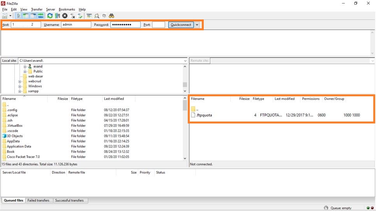This screenshot has height=212, width=376.
Task: Sort remote list by Owner/Group column
Action: (x=334, y=99)
